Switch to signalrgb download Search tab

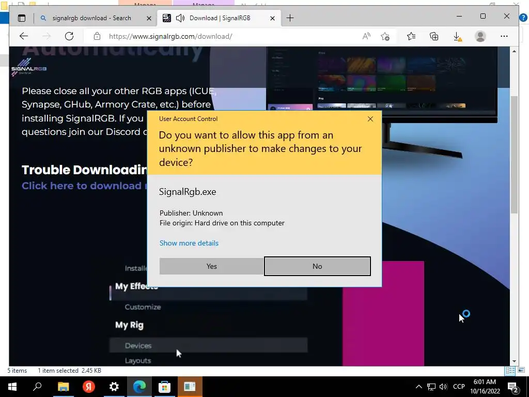click(x=92, y=18)
